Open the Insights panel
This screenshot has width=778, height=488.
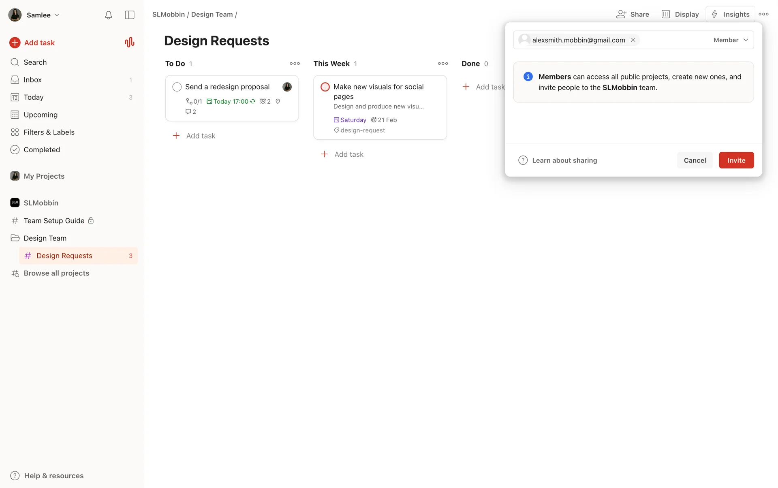730,14
